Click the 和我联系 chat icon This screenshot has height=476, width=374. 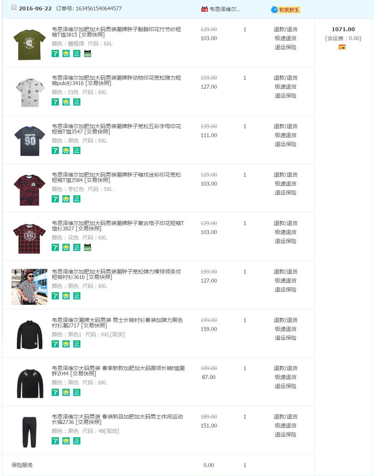click(x=275, y=10)
